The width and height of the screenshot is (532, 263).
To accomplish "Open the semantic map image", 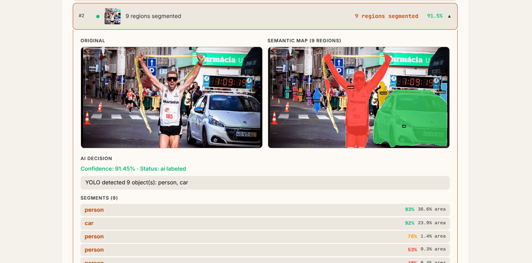I will click(x=359, y=97).
